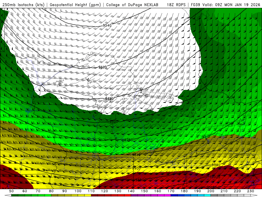
Task: Click the '110' legend value
Action: (x=91, y=191)
